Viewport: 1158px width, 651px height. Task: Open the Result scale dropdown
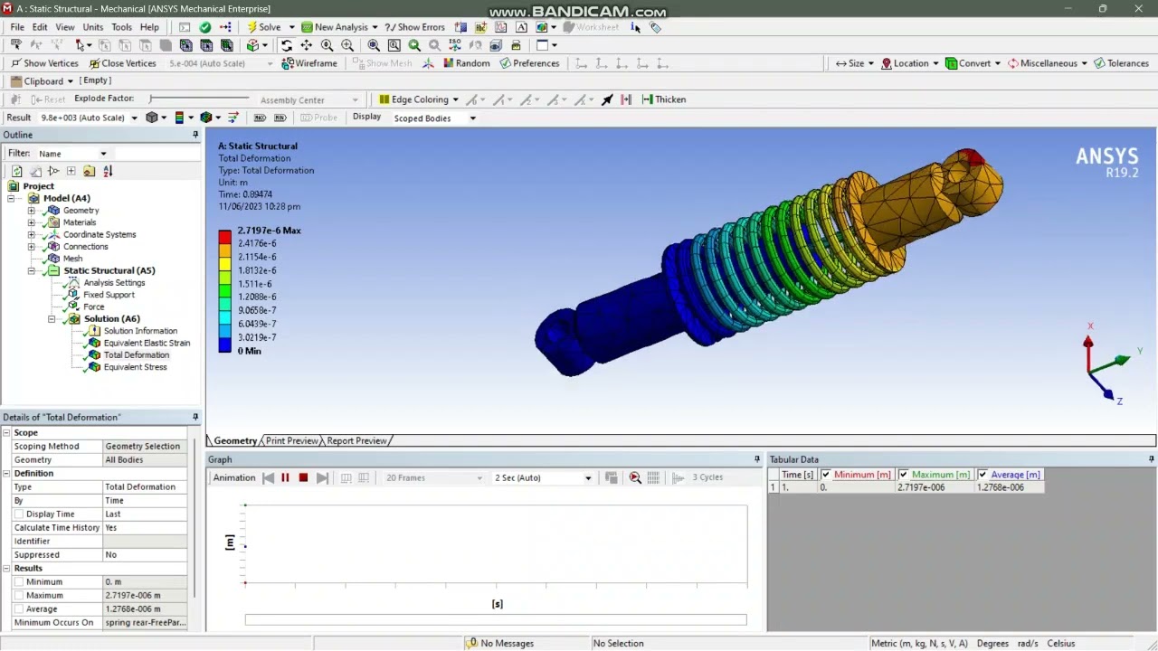coord(134,118)
